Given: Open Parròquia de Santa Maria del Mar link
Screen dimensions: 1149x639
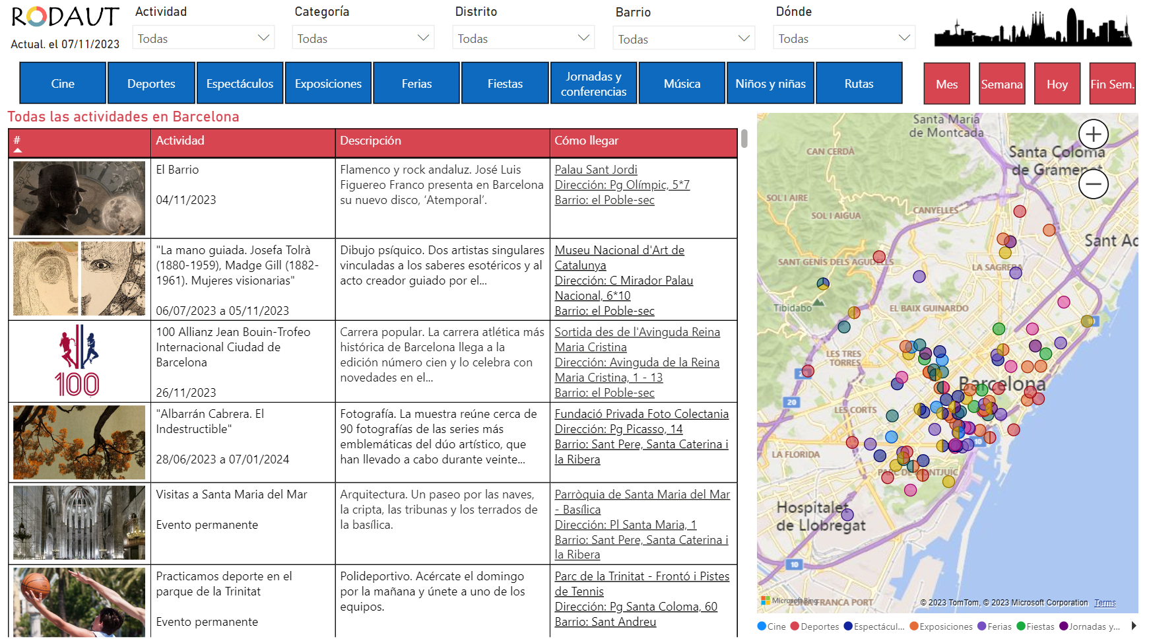Looking at the screenshot, I should pos(642,502).
